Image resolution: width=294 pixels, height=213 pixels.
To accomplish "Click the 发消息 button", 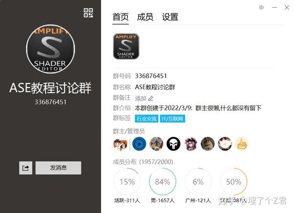I will [x=58, y=168].
